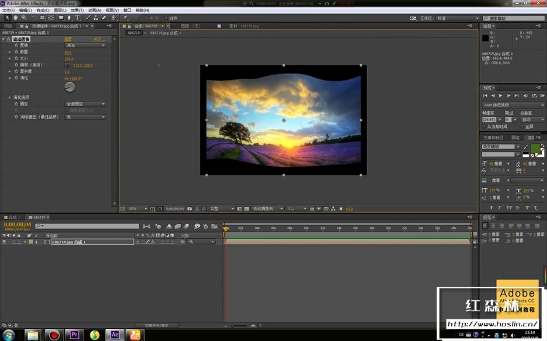
Task: Open the antialiasing quality dropdown
Action: [x=85, y=117]
